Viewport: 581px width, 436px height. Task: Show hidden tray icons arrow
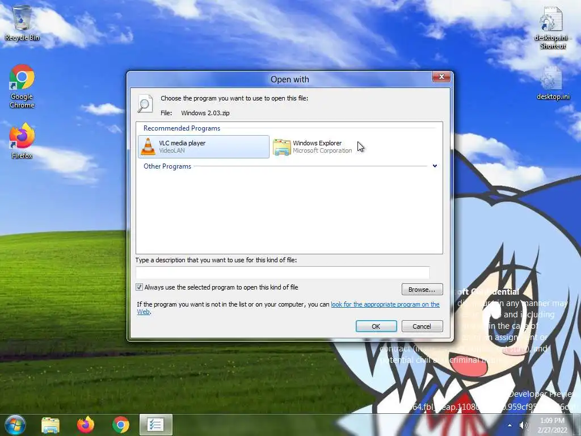point(510,425)
